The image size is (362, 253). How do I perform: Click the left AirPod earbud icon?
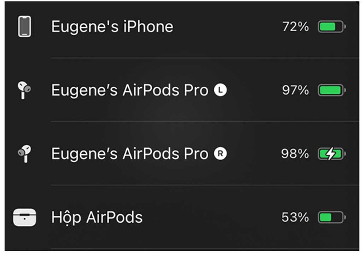click(x=24, y=90)
